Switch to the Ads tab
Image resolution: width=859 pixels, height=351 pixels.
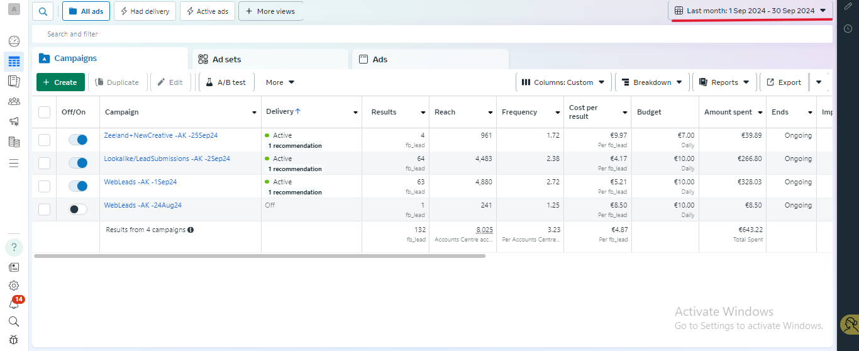pyautogui.click(x=380, y=59)
